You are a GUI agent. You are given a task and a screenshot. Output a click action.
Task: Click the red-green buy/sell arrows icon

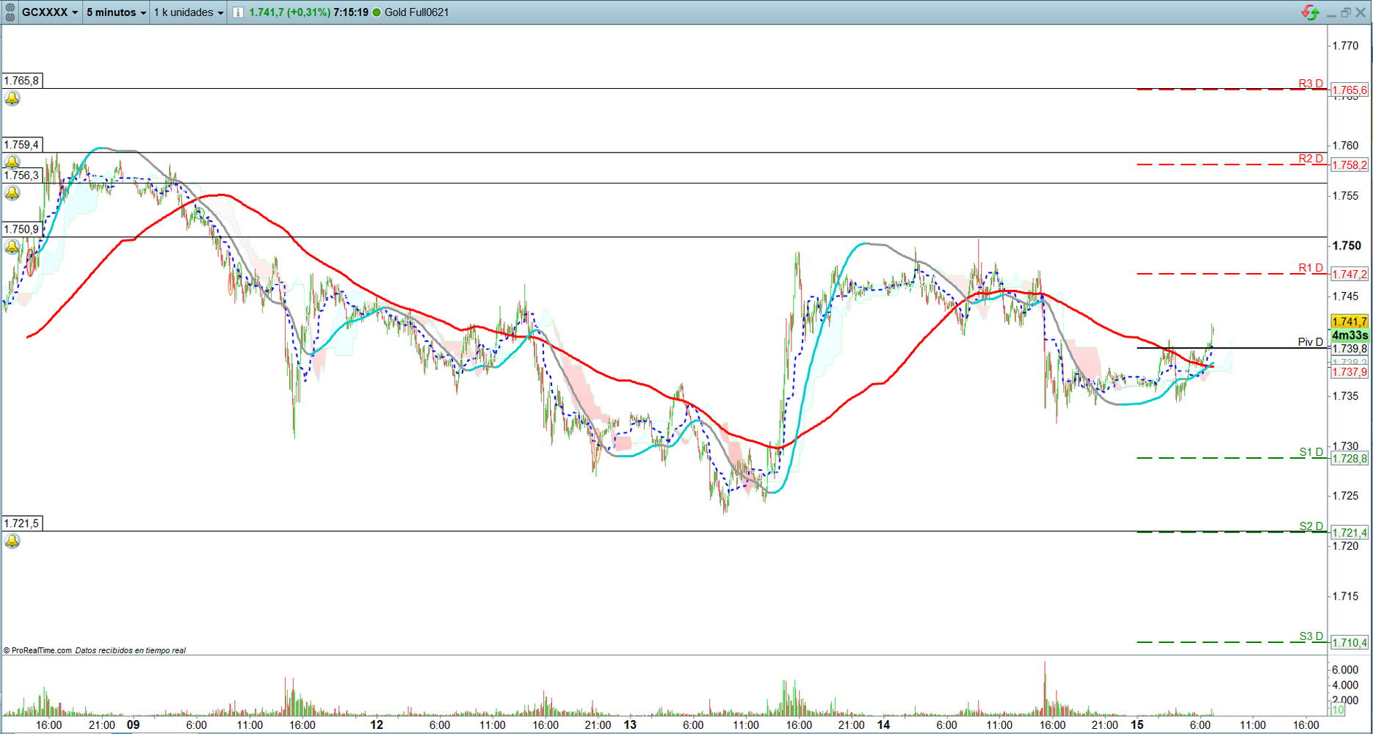click(1310, 12)
